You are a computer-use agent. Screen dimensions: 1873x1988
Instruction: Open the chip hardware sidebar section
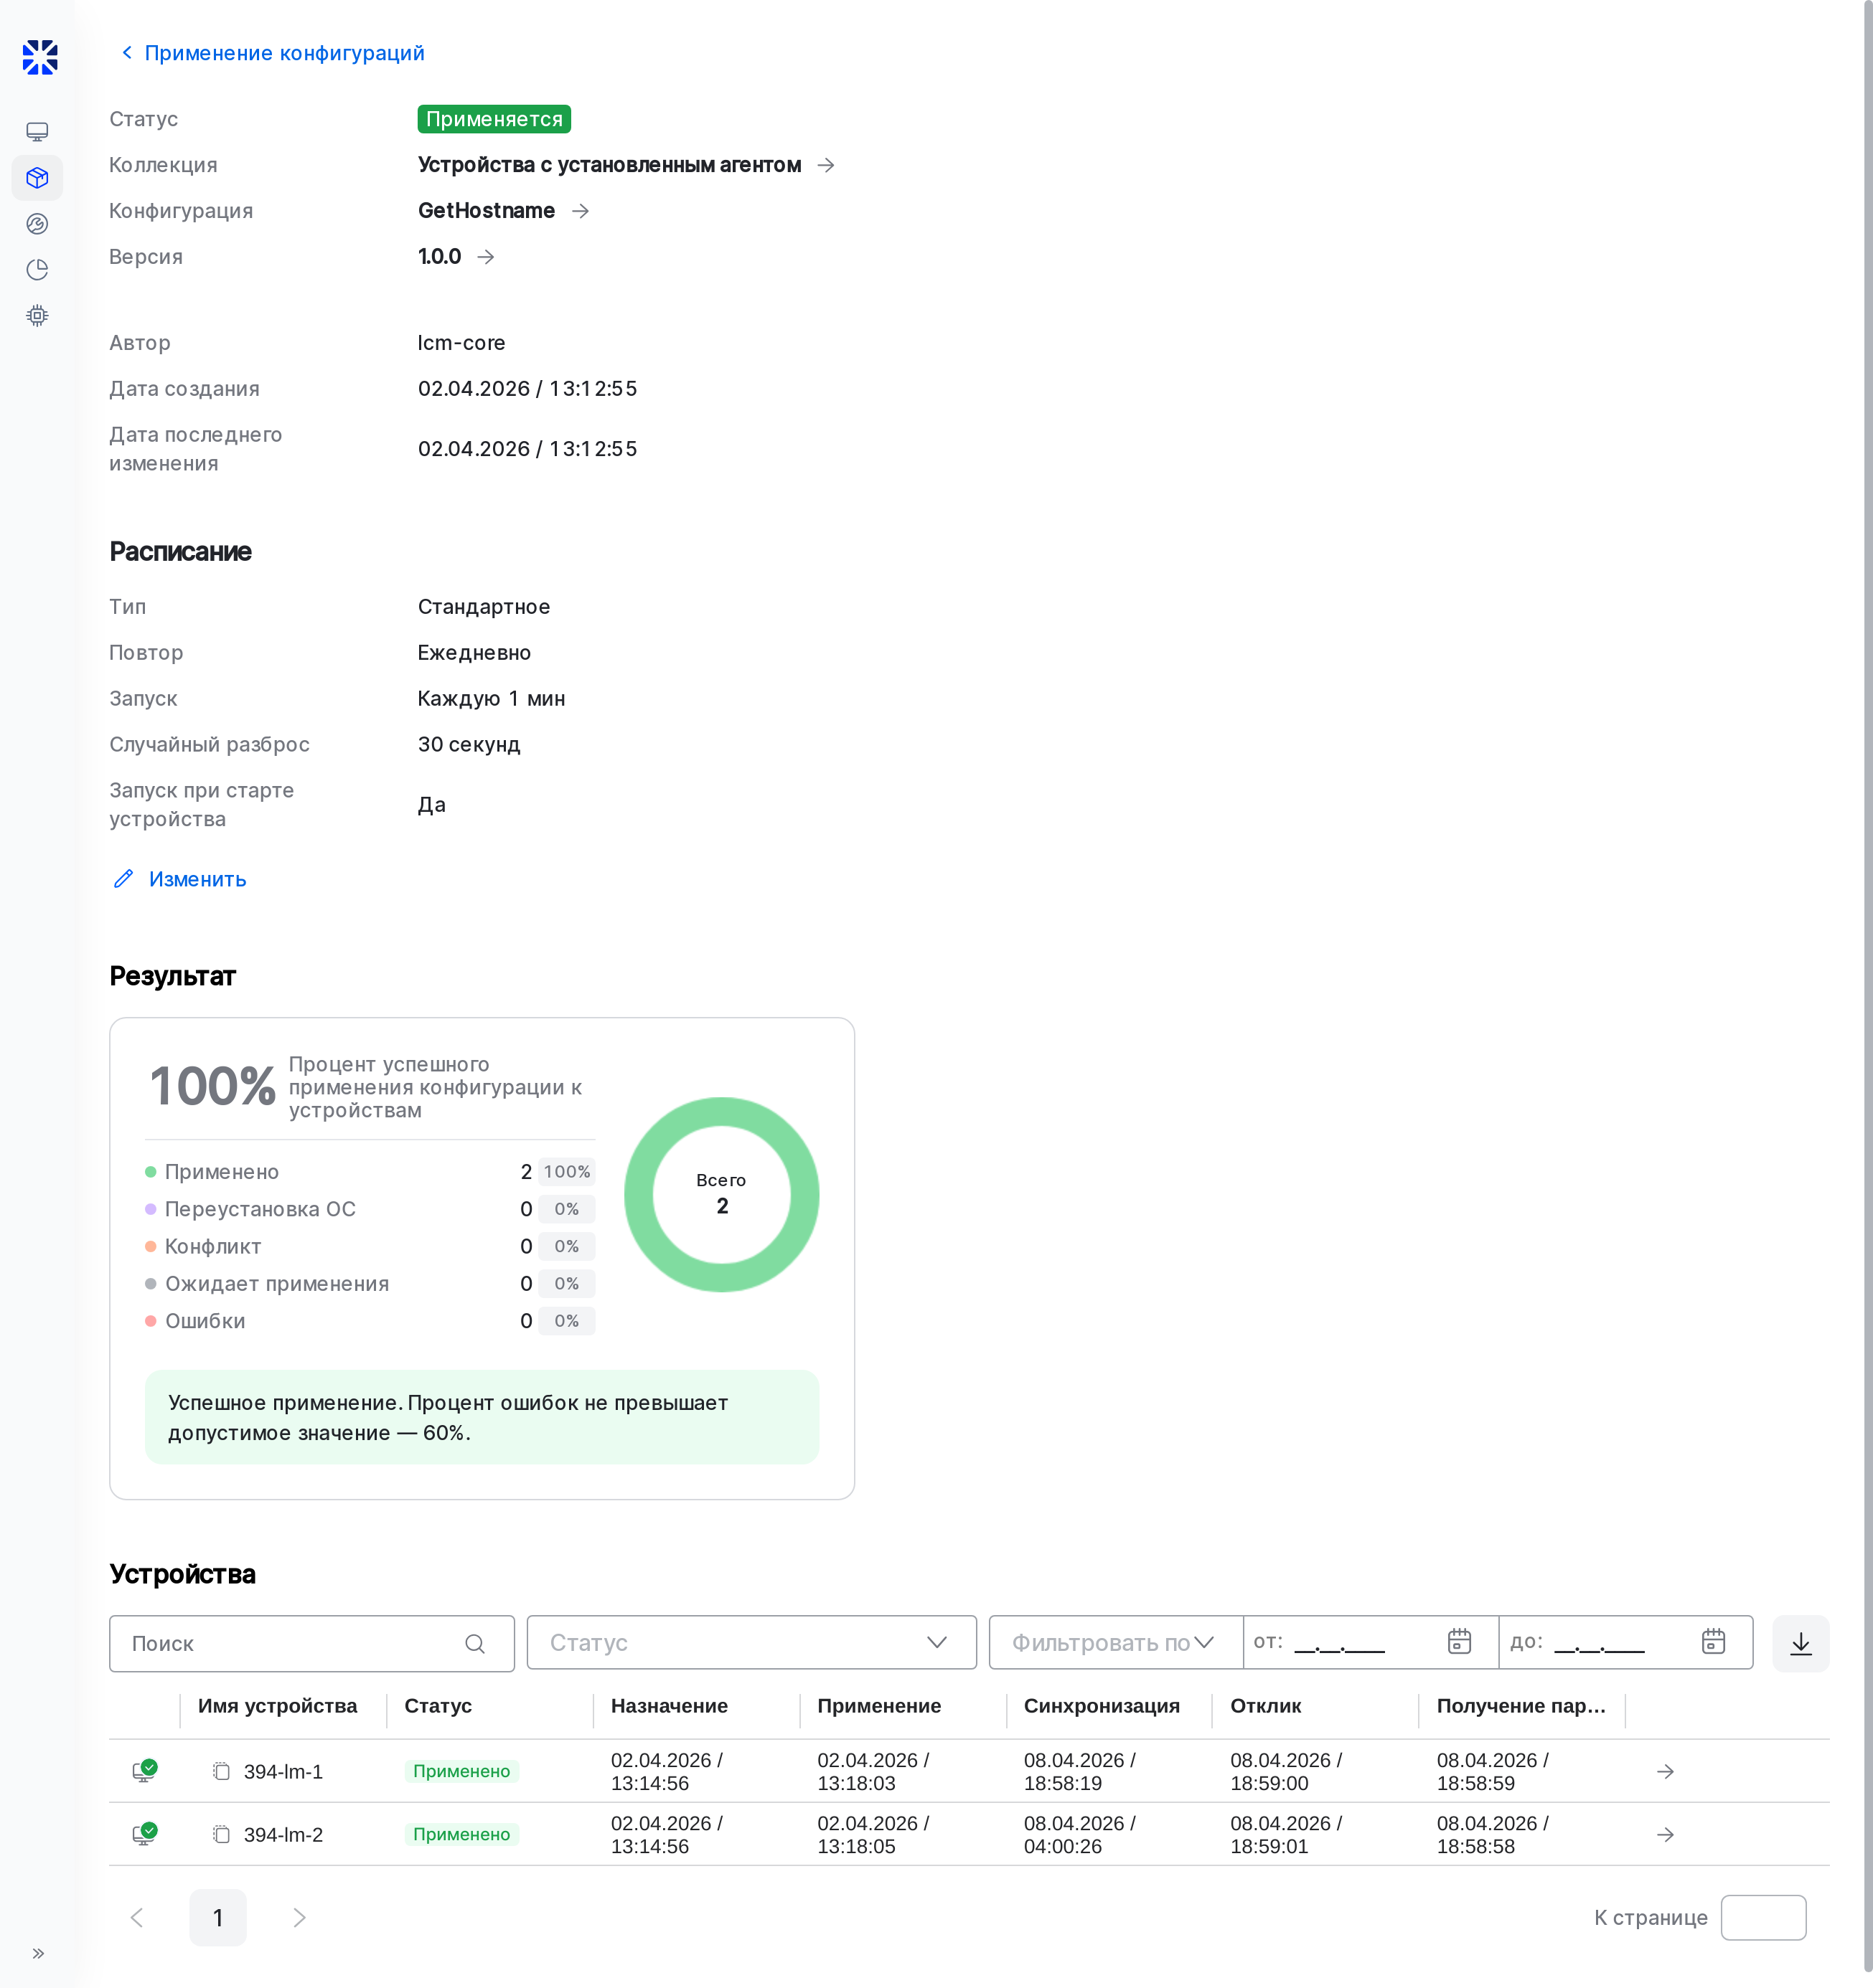click(x=37, y=315)
